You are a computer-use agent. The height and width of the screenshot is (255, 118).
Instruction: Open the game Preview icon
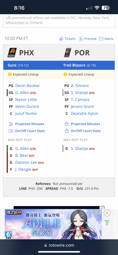[81, 39]
